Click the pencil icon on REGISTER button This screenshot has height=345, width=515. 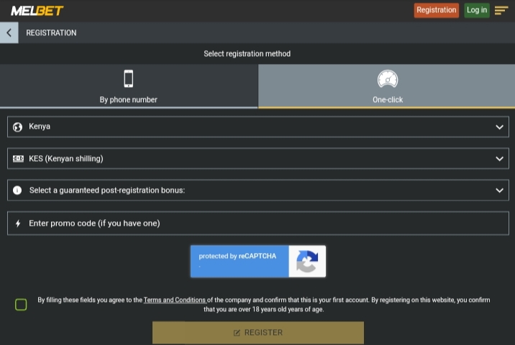(x=237, y=333)
